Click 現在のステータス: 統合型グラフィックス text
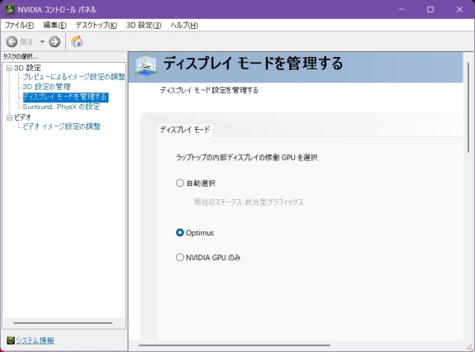 point(249,202)
